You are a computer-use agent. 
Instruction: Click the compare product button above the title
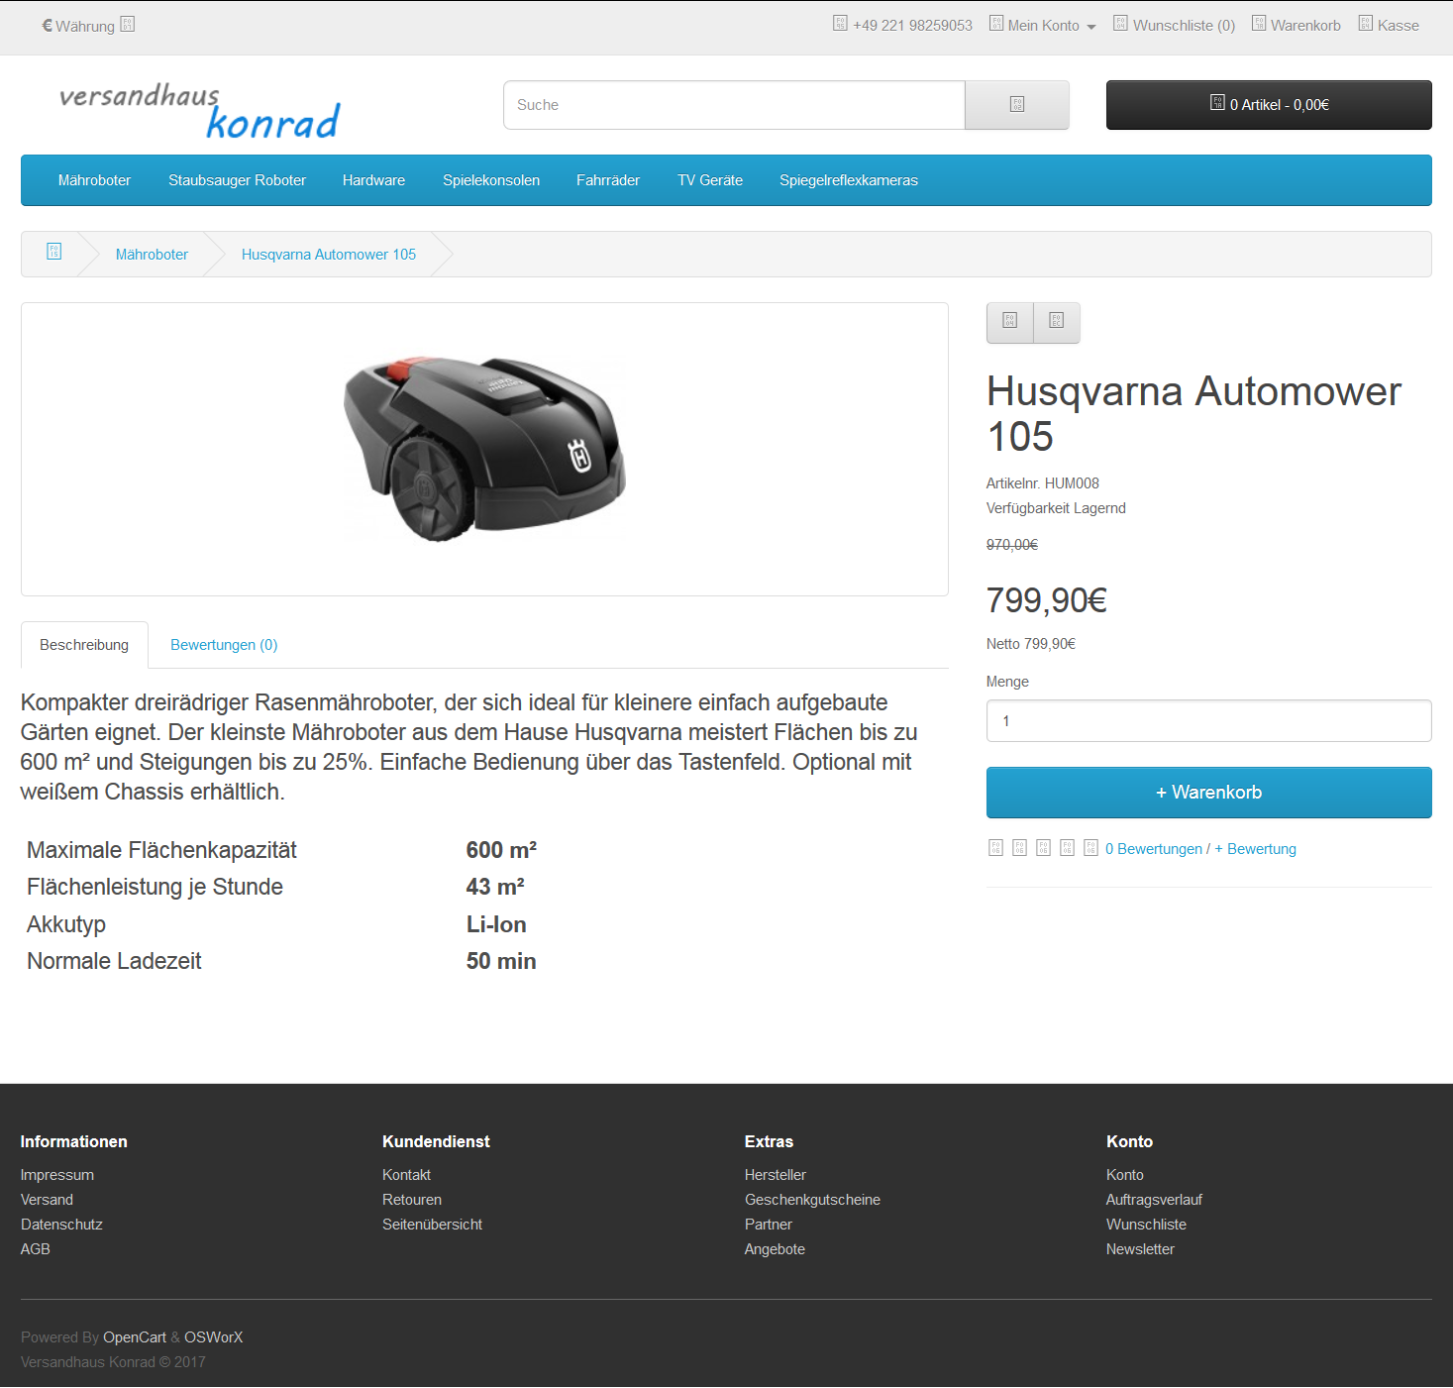pos(1057,322)
